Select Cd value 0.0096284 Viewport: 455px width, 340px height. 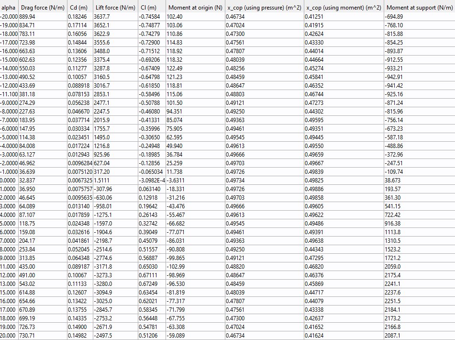80,163
